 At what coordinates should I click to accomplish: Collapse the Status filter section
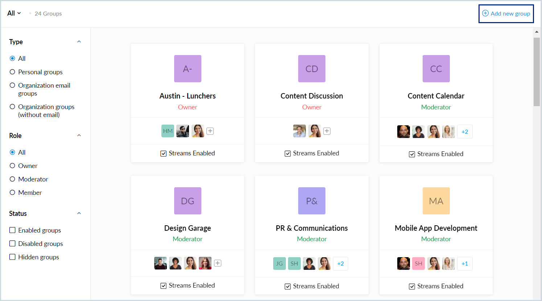tap(79, 213)
